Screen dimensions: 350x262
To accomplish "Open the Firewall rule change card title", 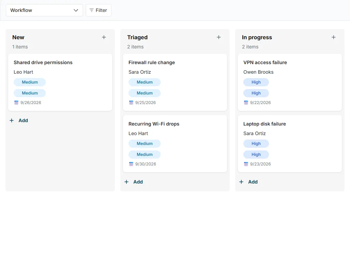I will pos(151,63).
